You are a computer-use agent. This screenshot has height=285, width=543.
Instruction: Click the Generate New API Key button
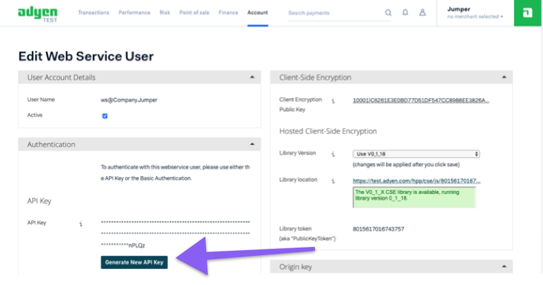[134, 262]
